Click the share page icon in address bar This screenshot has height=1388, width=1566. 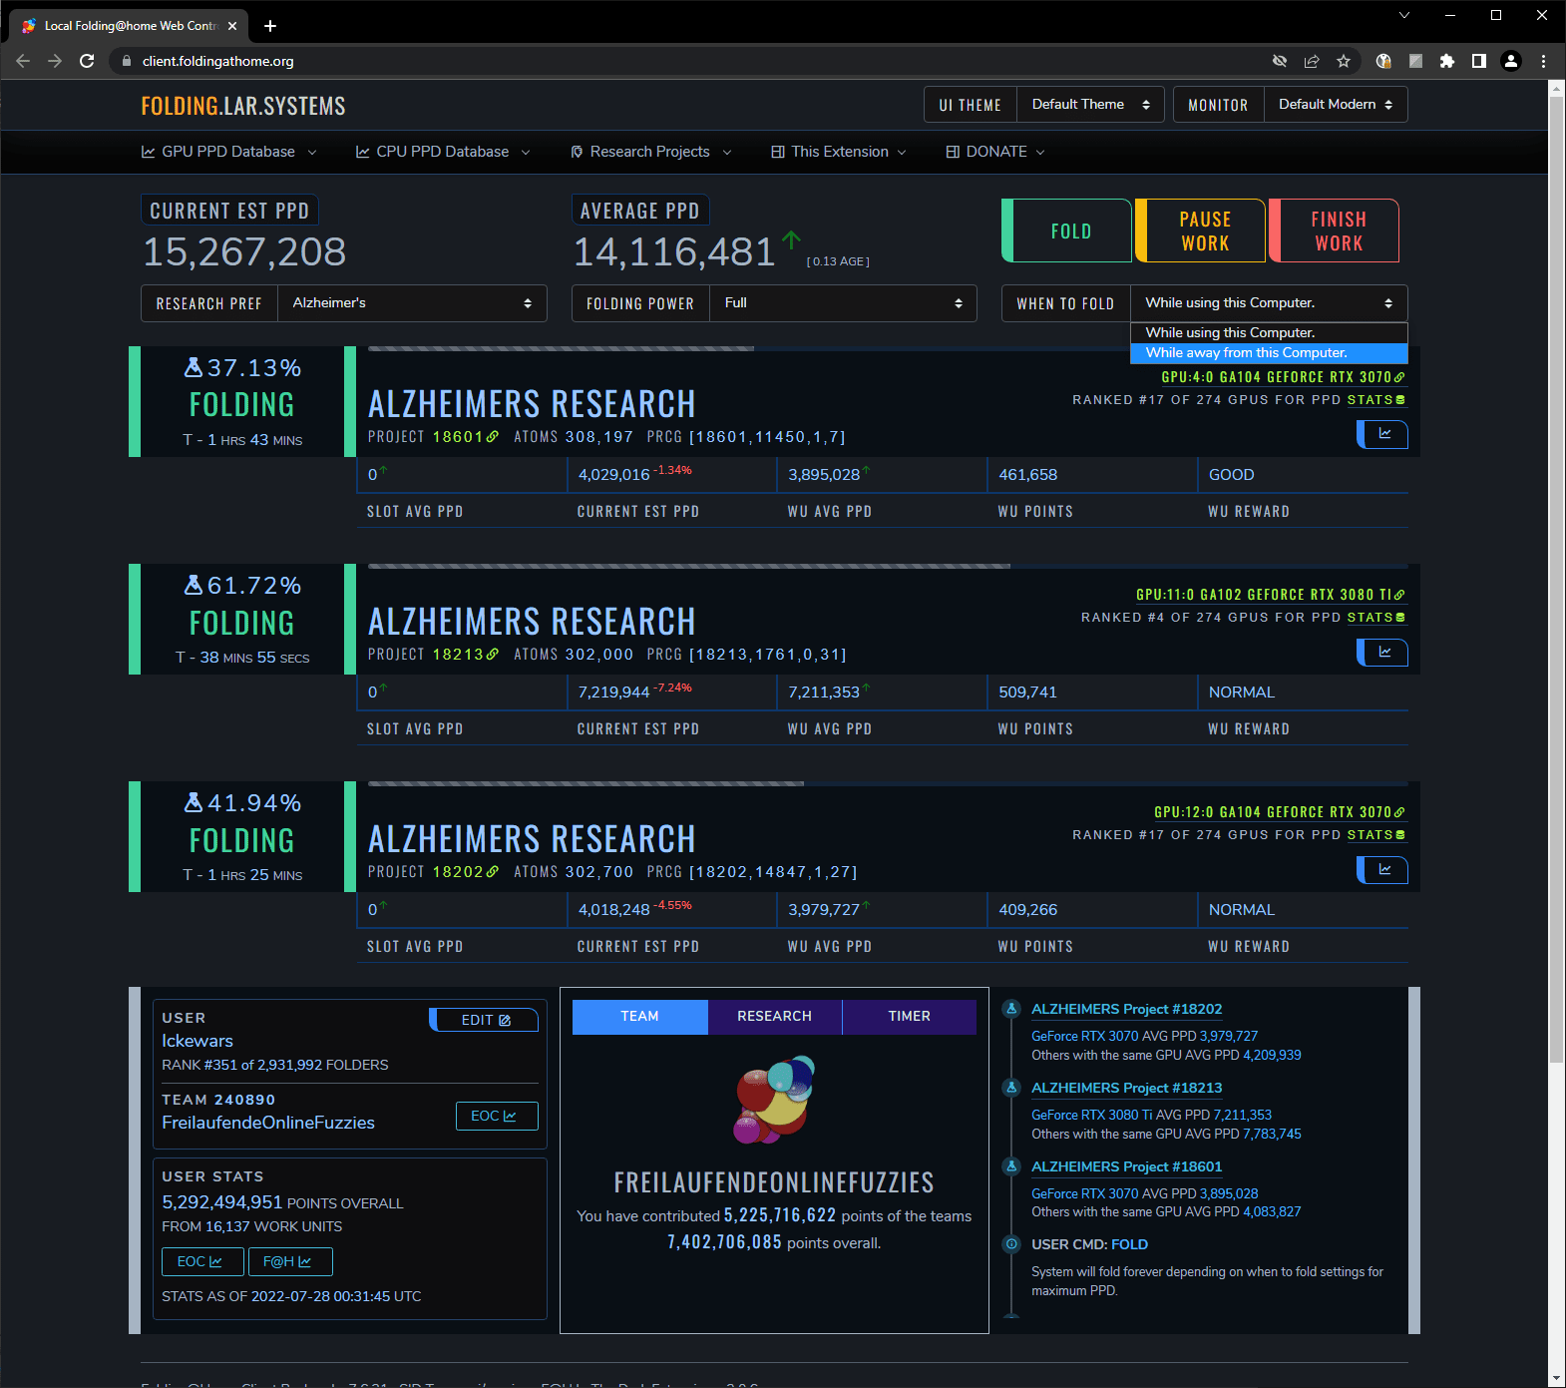[1312, 61]
